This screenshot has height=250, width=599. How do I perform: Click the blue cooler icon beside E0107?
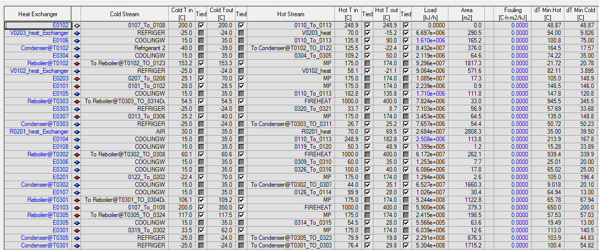point(77,192)
